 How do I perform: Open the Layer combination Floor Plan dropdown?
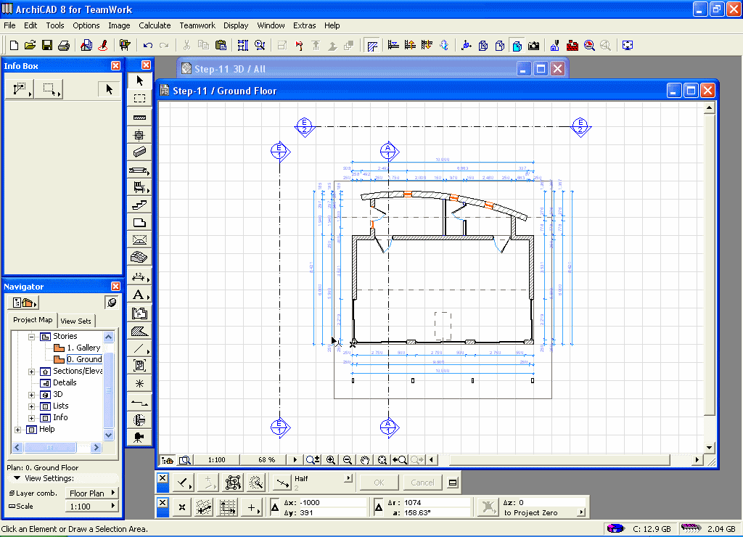click(x=93, y=493)
